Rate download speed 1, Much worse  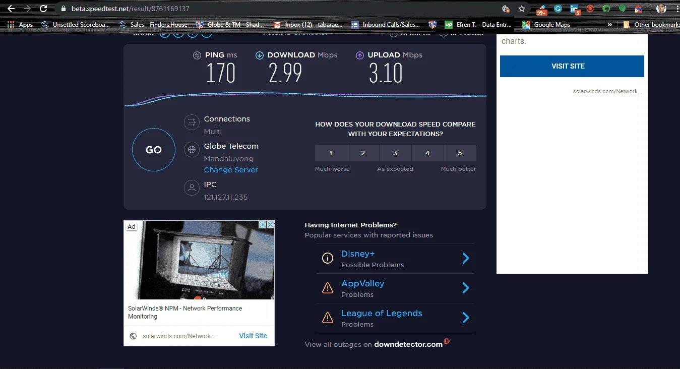click(x=331, y=153)
